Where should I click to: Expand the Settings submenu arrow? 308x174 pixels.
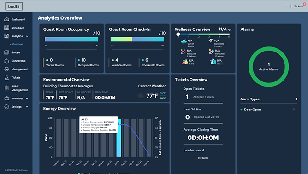(27, 107)
